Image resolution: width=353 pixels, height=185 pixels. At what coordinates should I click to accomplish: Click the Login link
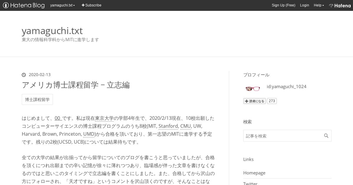coord(304,5)
